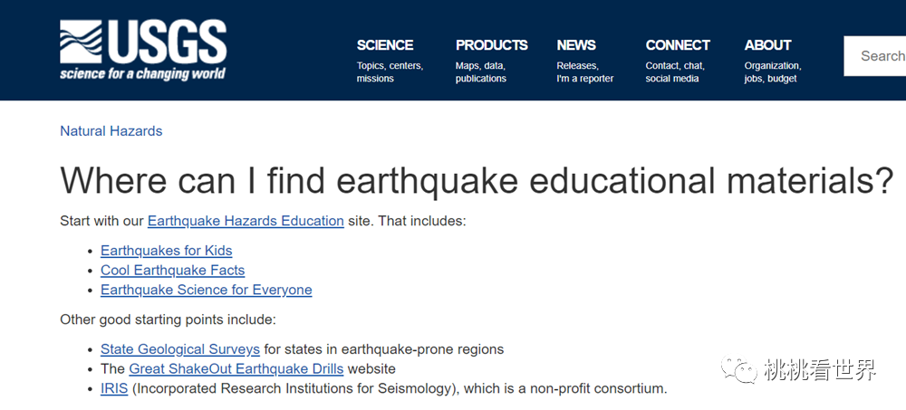Go to Natural Hazards breadcrumb
906x410 pixels.
[111, 131]
